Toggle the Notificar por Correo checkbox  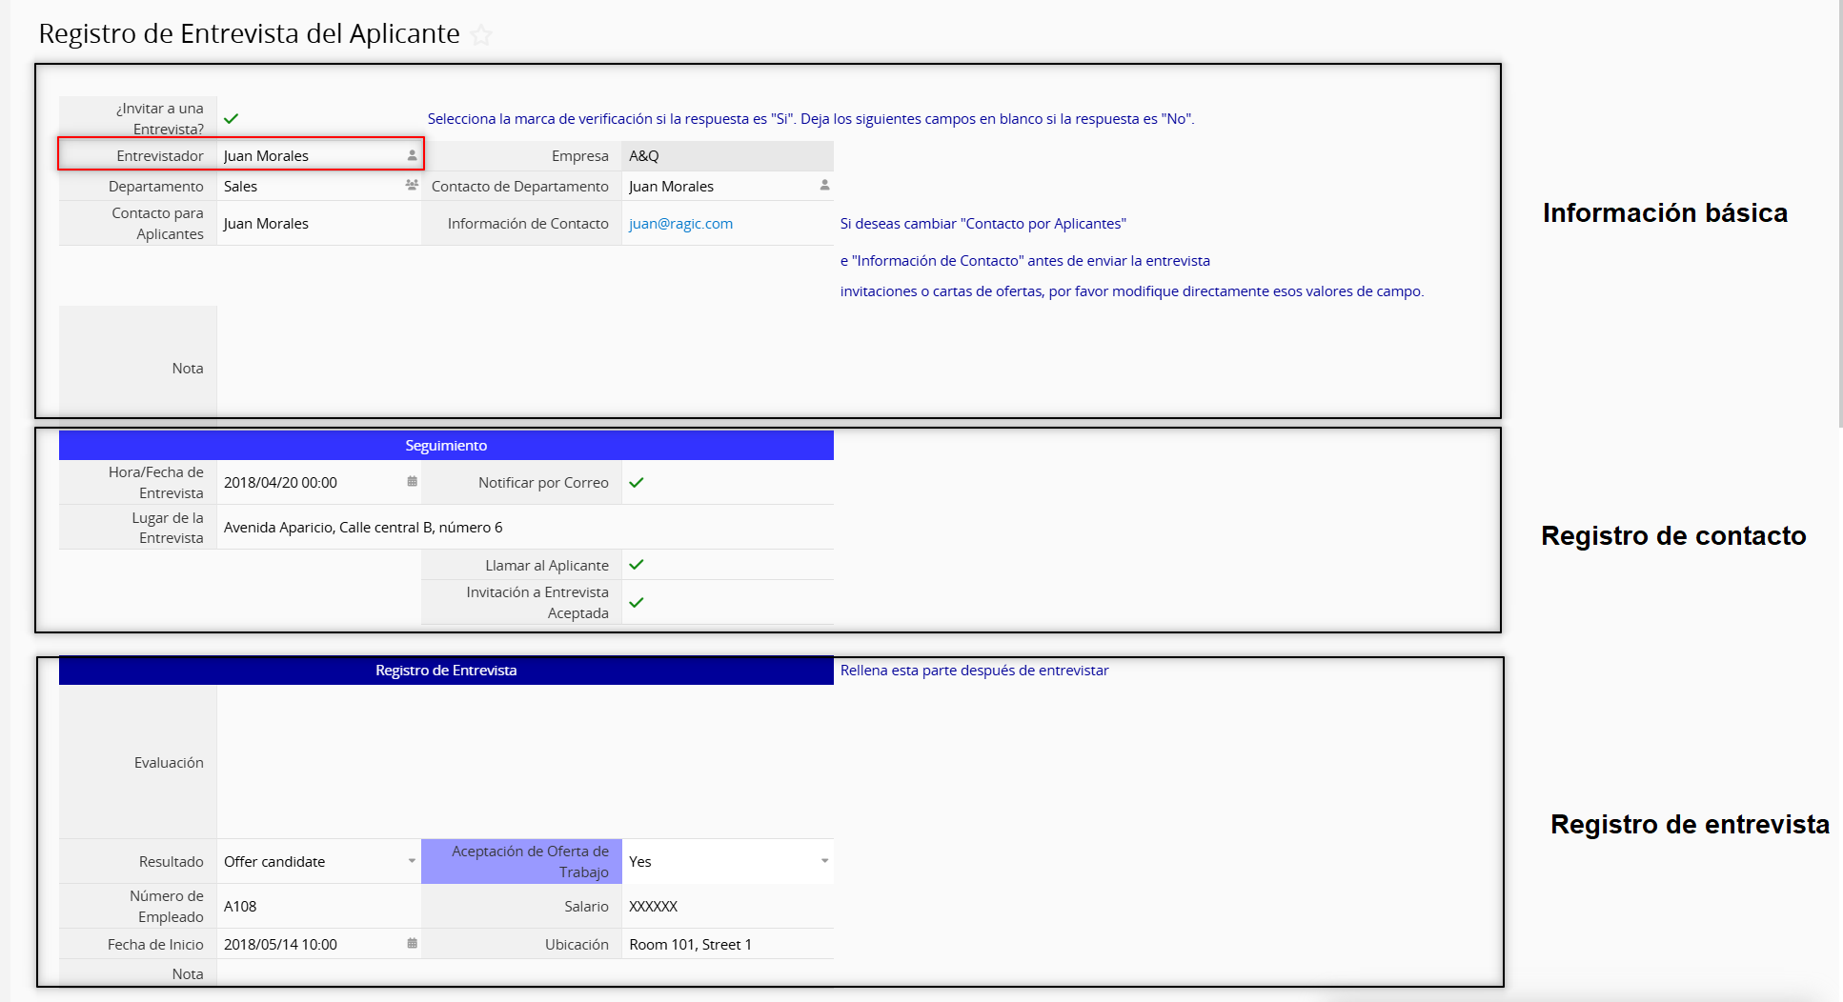(x=637, y=483)
